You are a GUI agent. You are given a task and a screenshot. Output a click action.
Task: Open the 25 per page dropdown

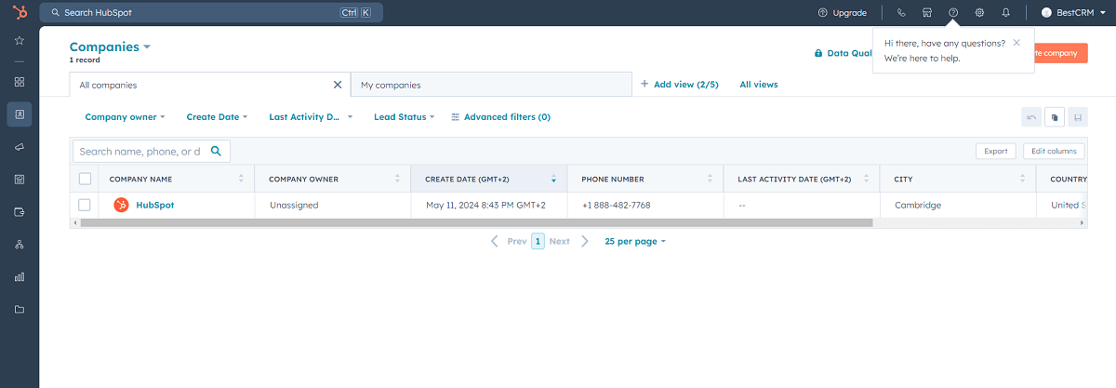[635, 241]
